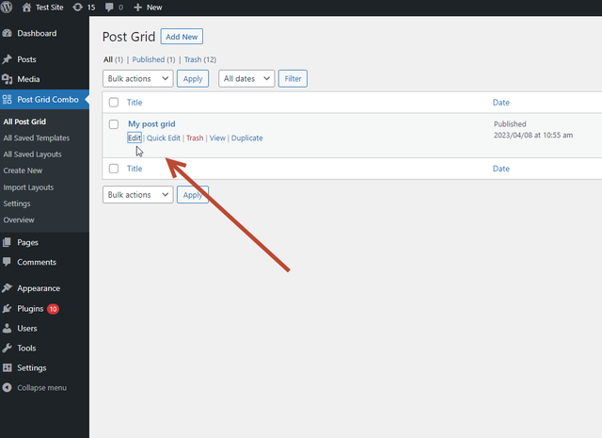
Task: Click the red 10 plugin updates badge
Action: tap(53, 309)
